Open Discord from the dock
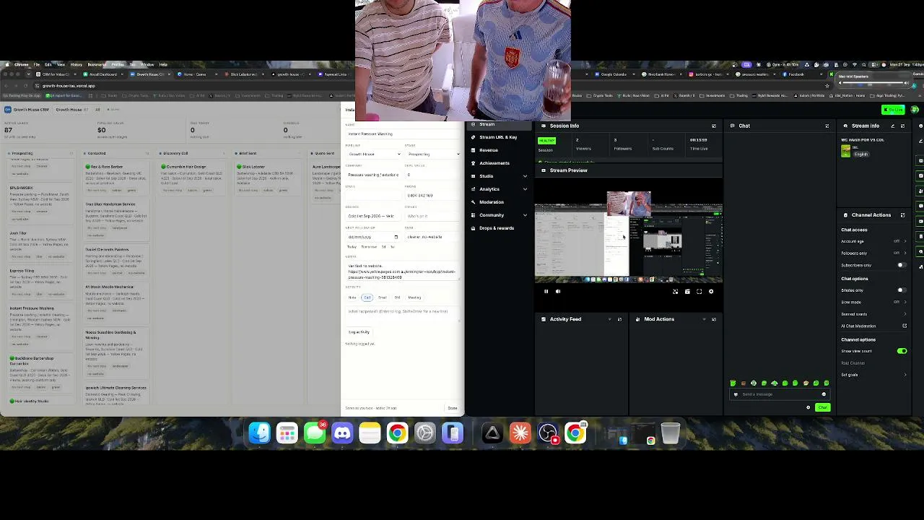 (x=342, y=433)
